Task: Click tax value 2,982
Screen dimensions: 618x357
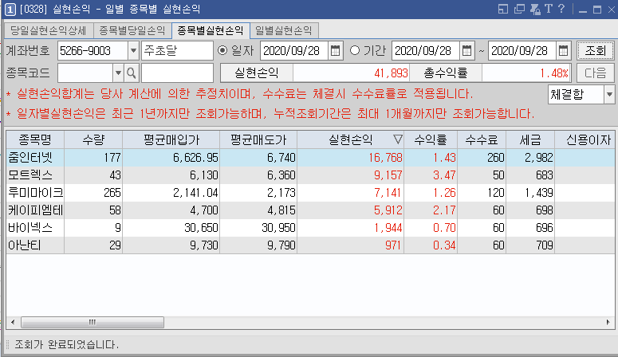Action: tap(539, 158)
